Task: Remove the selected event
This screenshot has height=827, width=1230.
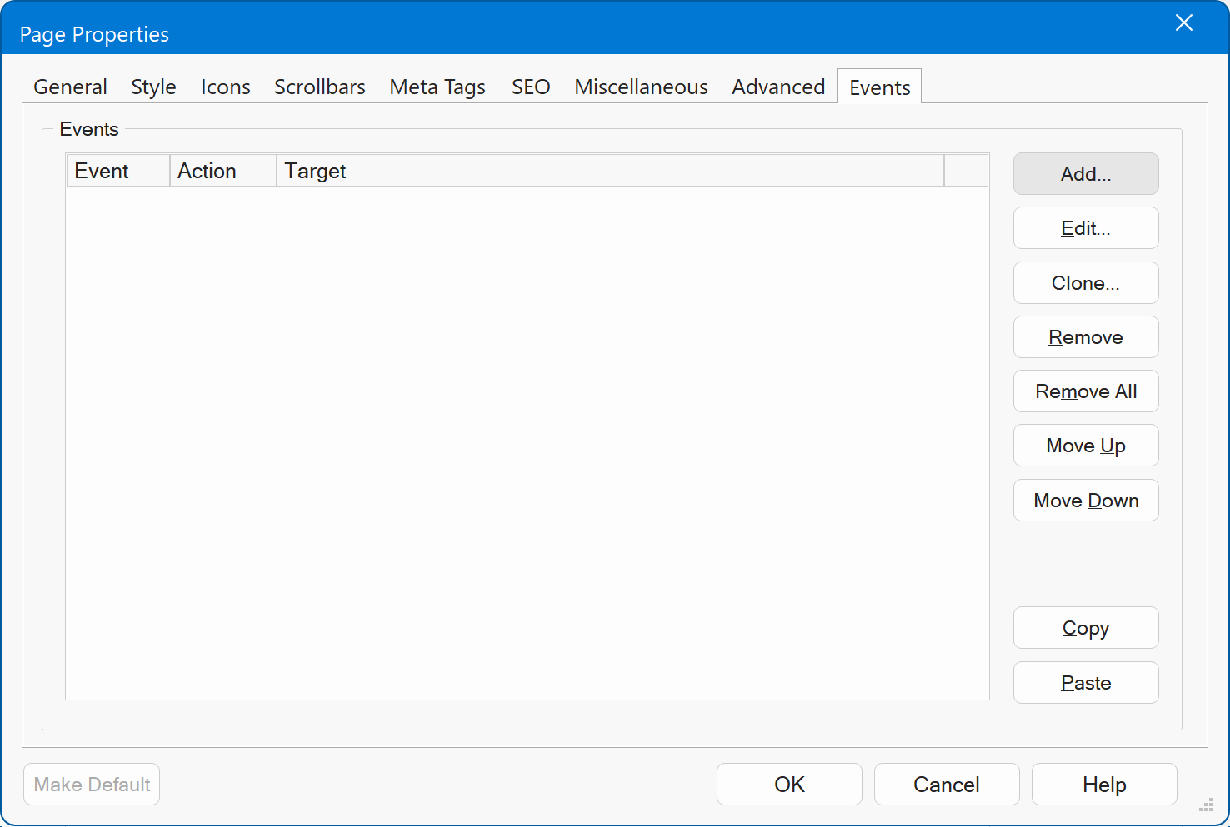Action: tap(1085, 337)
